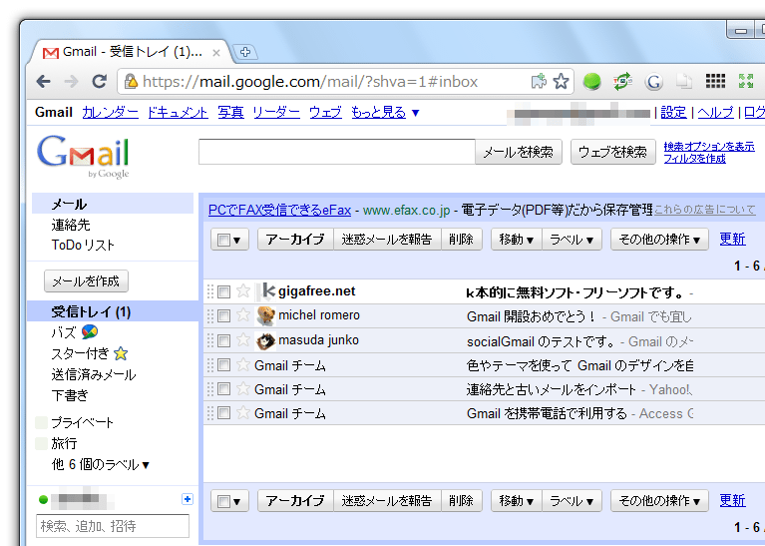Open the top ラベル dropdown
The width and height of the screenshot is (765, 546).
[x=572, y=240]
